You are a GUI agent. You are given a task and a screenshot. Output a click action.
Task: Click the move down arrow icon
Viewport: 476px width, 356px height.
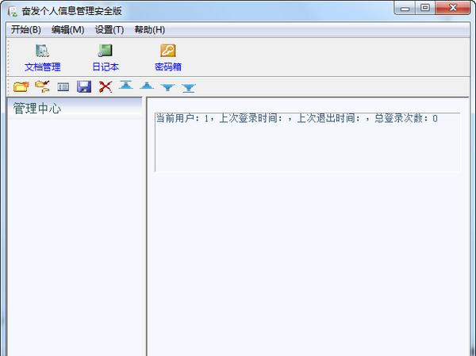[x=167, y=88]
